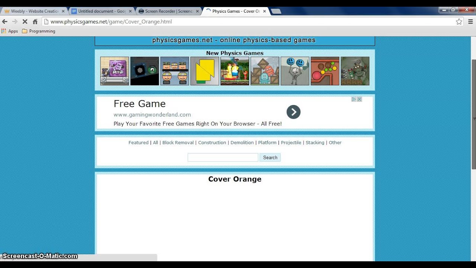Open the Other games category
476x268 pixels.
tap(335, 143)
